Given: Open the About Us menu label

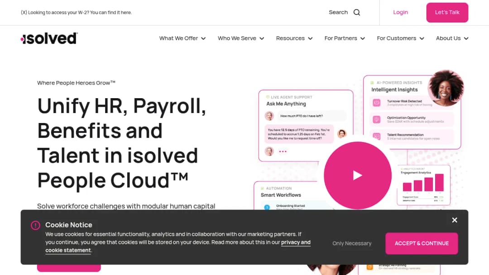Looking at the screenshot, I should [448, 38].
